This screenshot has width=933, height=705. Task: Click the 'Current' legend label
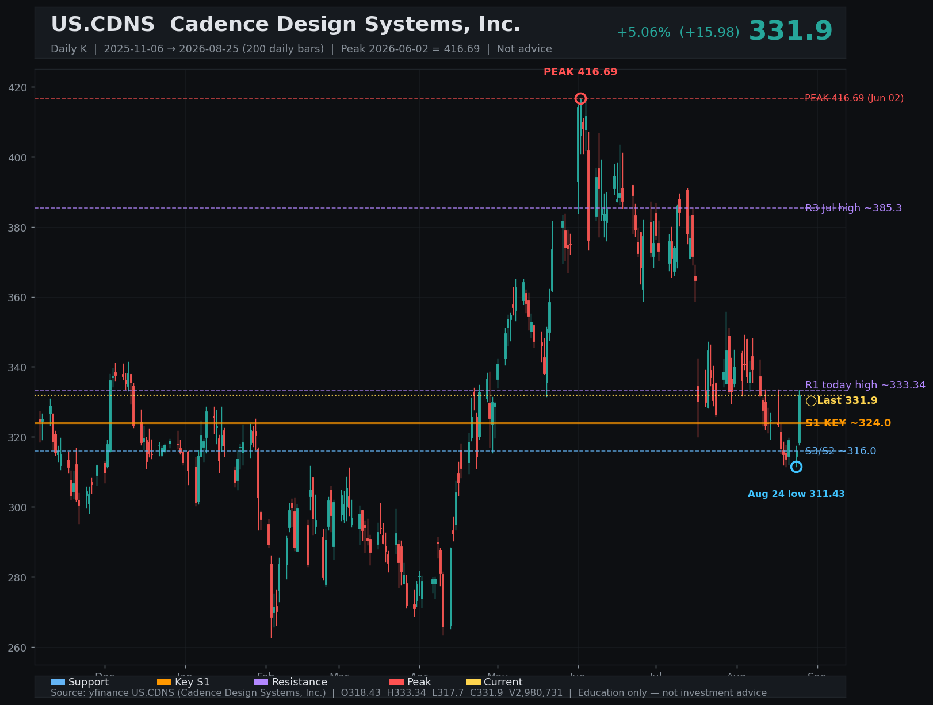[503, 682]
